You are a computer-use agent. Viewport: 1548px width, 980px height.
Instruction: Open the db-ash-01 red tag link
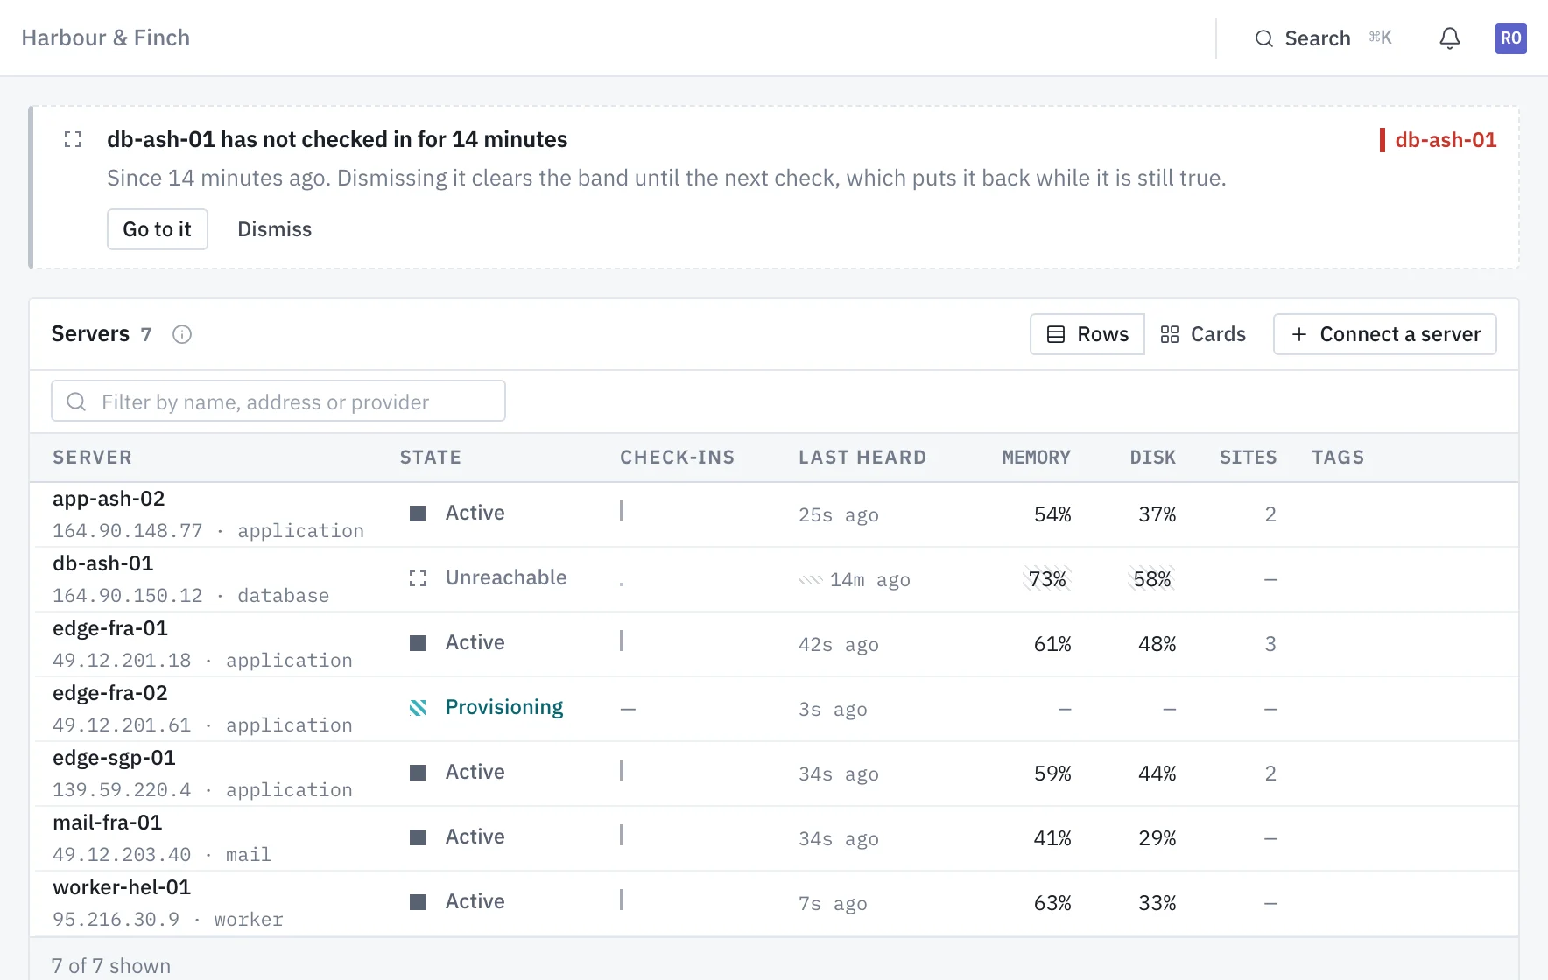pos(1438,140)
